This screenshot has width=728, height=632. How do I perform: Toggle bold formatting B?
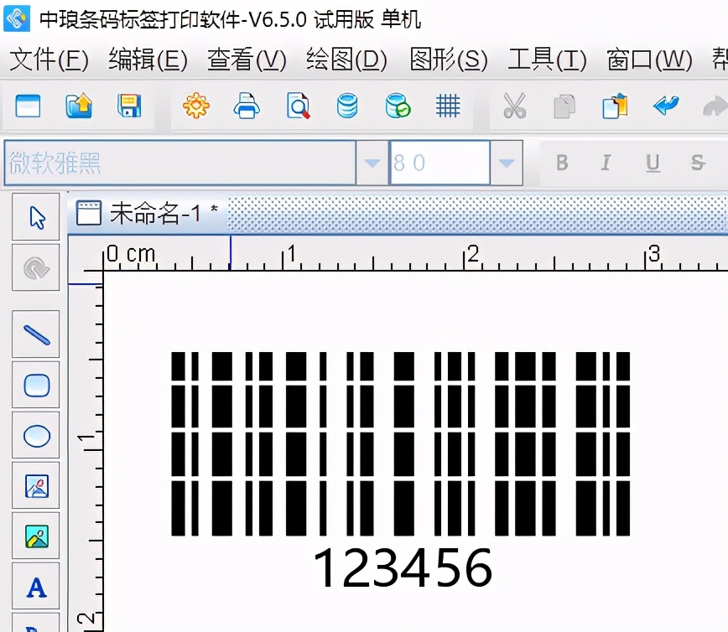(x=562, y=163)
